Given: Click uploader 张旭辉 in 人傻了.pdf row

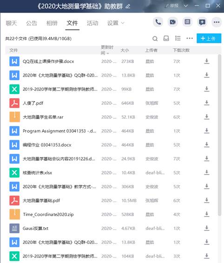Looking at the screenshot, I should [x=152, y=103].
